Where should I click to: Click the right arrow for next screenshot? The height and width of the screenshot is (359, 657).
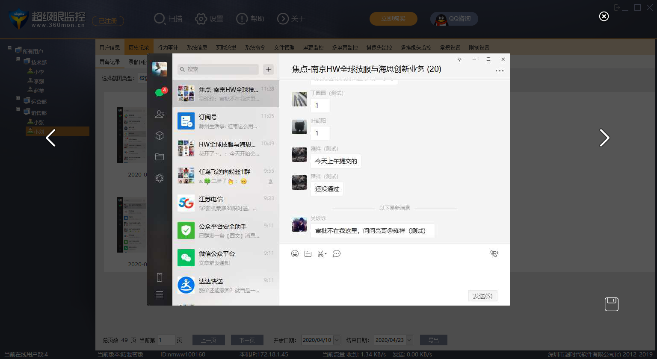604,138
